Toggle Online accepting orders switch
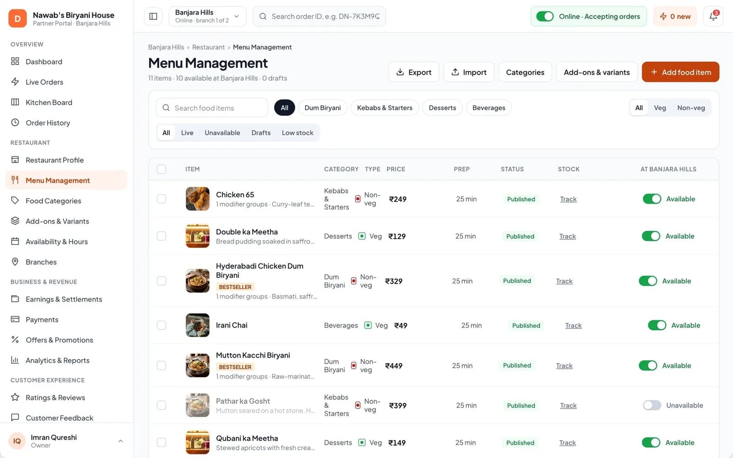Image resolution: width=733 pixels, height=458 pixels. (545, 16)
